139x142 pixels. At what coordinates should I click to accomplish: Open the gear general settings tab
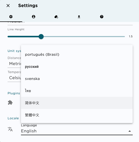pyautogui.click(x=11, y=17)
